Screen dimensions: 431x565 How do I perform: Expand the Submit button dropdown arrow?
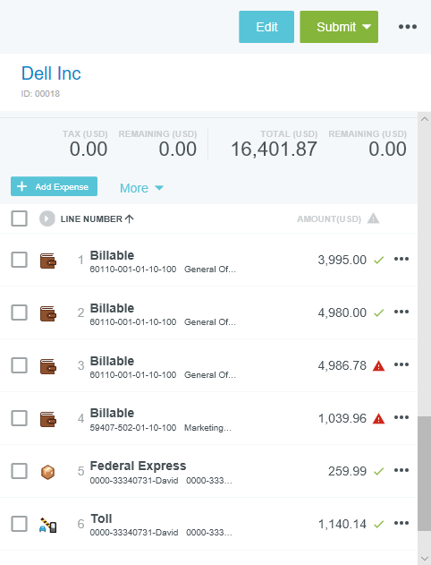point(367,27)
